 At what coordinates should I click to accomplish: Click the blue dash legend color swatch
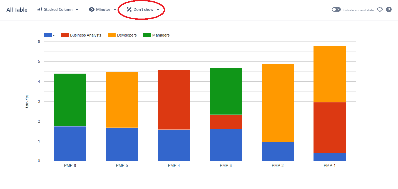point(48,35)
